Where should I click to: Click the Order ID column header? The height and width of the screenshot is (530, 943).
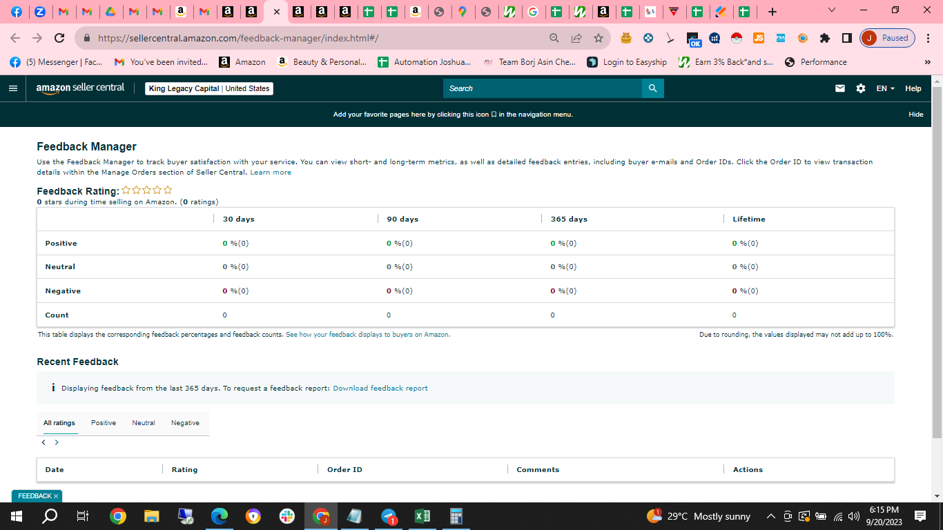coord(344,470)
